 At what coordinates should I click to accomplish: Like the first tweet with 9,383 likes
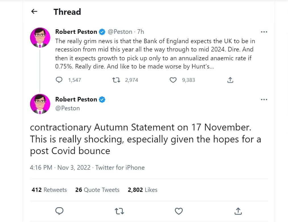coord(173,80)
